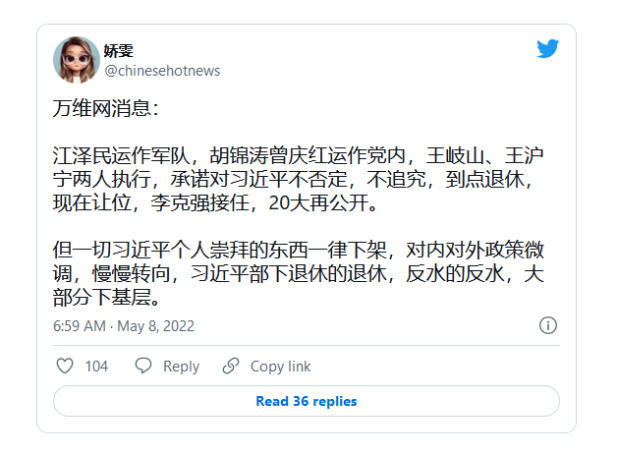617x455 pixels.
Task: Open the tweet info circle icon
Action: pos(548,325)
